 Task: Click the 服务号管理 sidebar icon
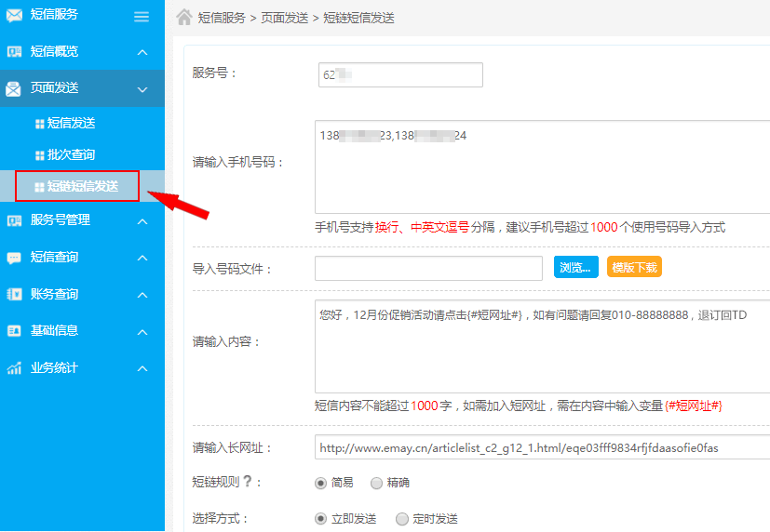pyautogui.click(x=14, y=221)
